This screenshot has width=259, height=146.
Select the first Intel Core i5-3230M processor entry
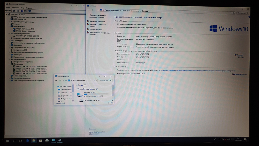(x=31, y=66)
